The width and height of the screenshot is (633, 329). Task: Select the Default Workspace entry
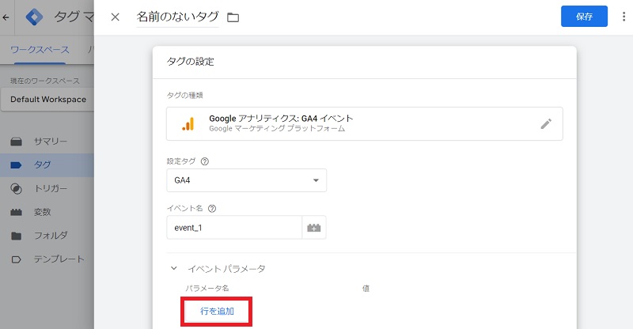pos(47,100)
